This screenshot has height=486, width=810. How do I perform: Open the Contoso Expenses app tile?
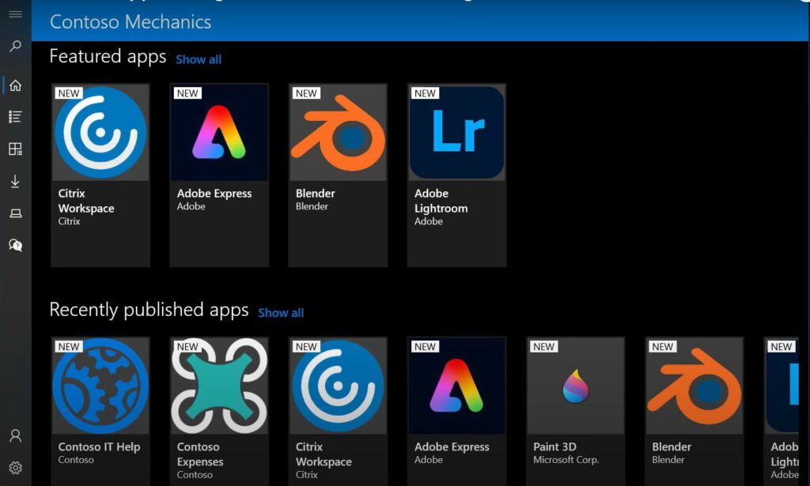tap(219, 411)
